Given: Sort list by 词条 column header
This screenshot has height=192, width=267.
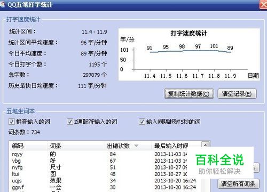Looking at the screenshot, I should (76, 146).
